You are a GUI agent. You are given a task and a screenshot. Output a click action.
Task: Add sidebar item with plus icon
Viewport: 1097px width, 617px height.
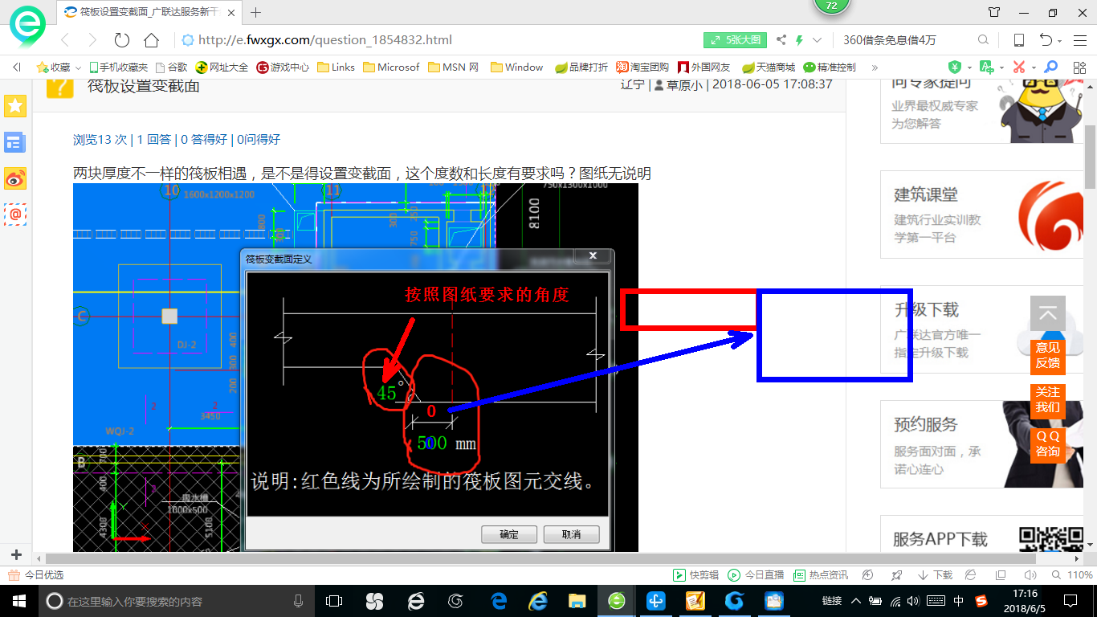(x=15, y=555)
